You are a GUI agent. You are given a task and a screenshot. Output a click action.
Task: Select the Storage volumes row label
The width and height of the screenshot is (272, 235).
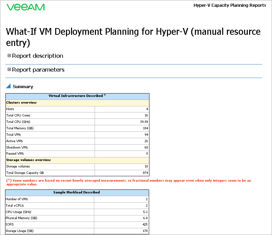18,166
